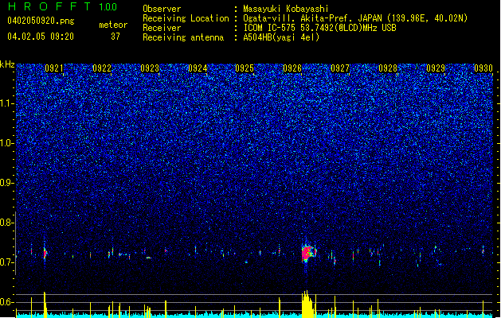The width and height of the screenshot is (501, 318).
Task: Click the tall yellow intensity peak near 0926
Action: tap(307, 304)
